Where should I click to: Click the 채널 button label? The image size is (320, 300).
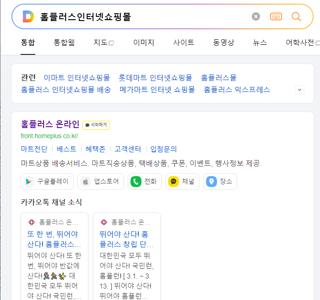click(x=188, y=182)
